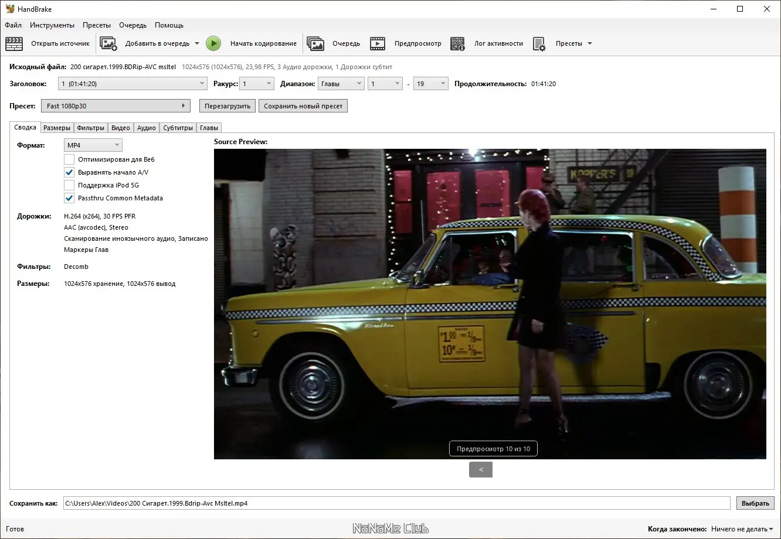
Task: Expand the Fast 1080p30 preset selector
Action: click(116, 106)
